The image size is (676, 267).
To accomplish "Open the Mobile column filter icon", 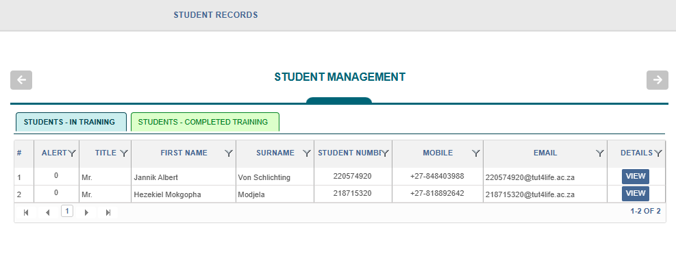I will 476,153.
